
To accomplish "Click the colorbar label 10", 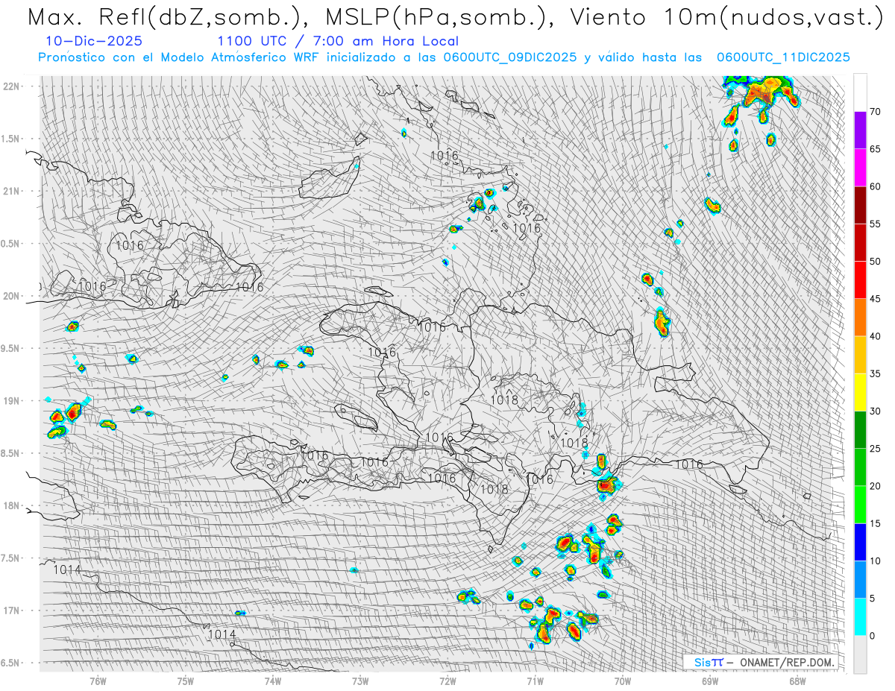I will click(875, 561).
